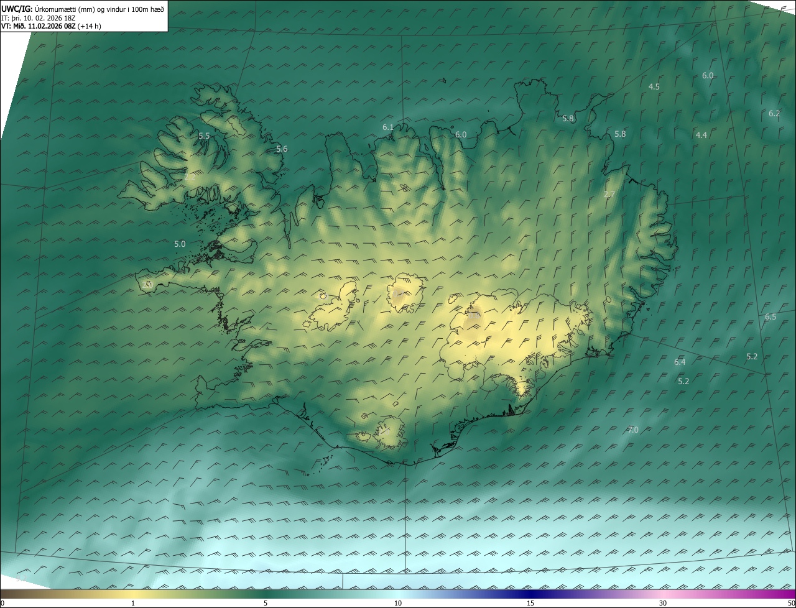This screenshot has width=796, height=608.
Task: Click the 6.1 value label on north coast
Action: [x=388, y=127]
